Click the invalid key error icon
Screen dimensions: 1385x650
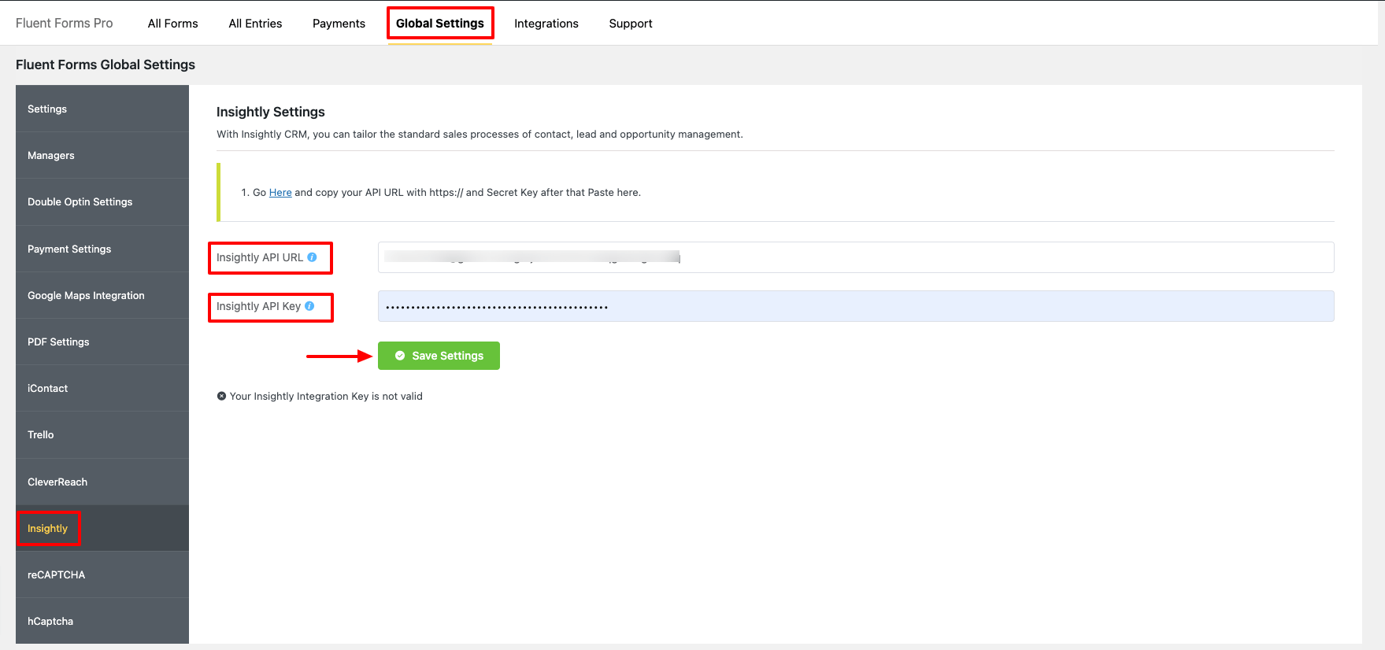[221, 397]
